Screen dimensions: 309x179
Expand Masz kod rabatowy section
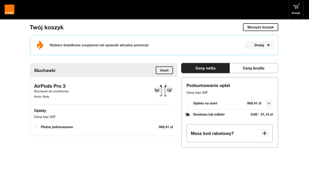coord(229,133)
